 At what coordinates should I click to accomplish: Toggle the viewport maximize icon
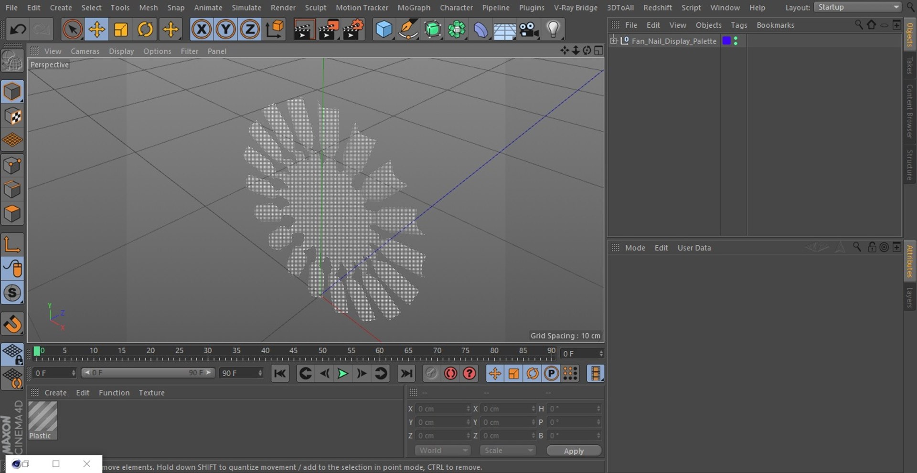click(x=598, y=51)
